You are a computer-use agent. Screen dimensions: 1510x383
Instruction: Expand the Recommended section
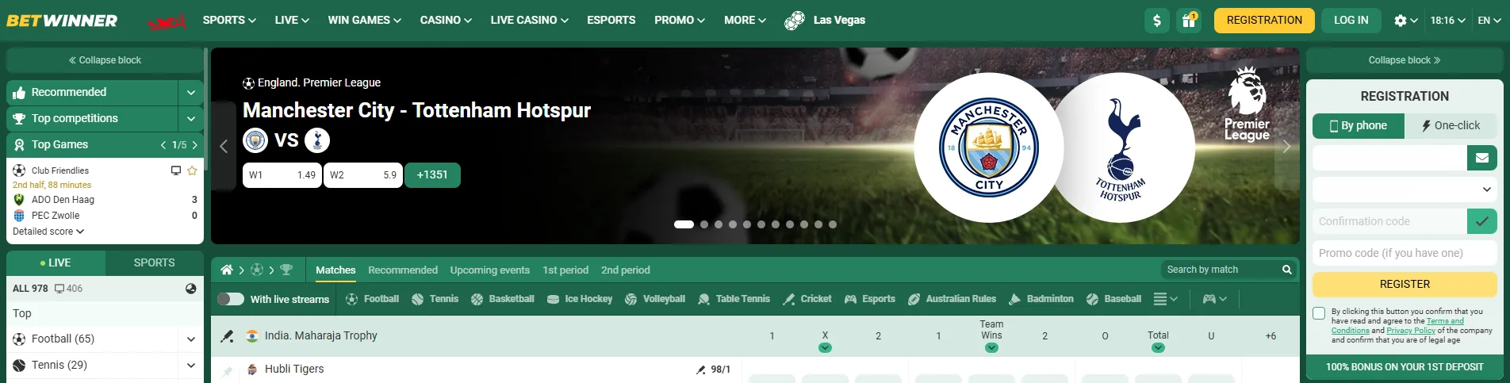point(190,93)
